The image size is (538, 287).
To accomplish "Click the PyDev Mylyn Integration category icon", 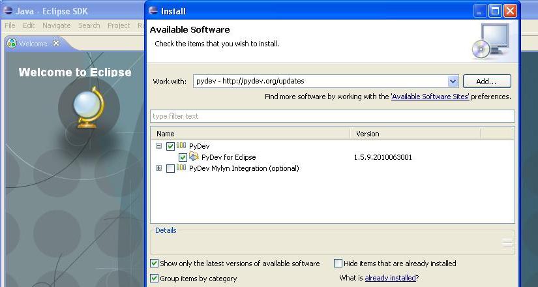I will click(181, 168).
